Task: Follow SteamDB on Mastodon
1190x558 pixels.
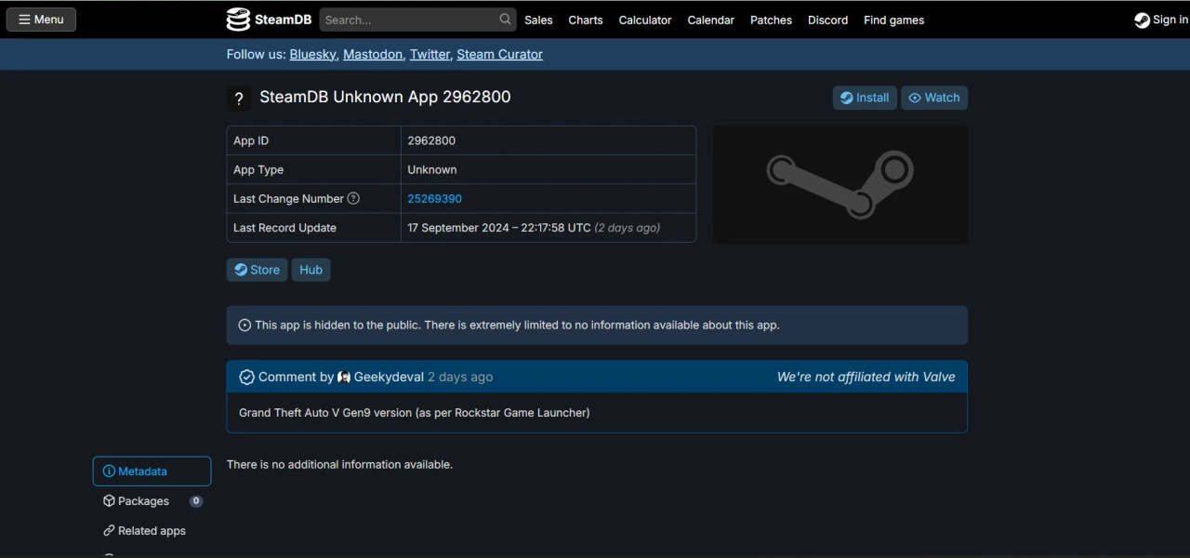Action: 373,54
